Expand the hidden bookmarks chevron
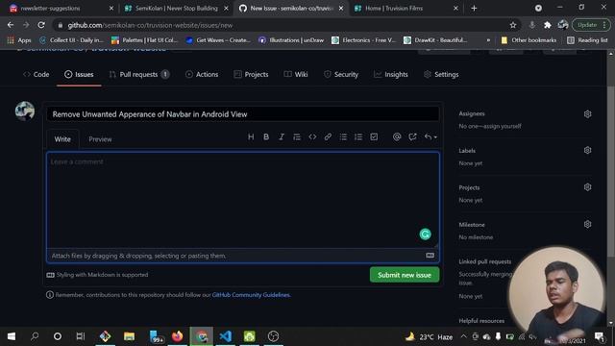The image size is (615, 346). (488, 40)
